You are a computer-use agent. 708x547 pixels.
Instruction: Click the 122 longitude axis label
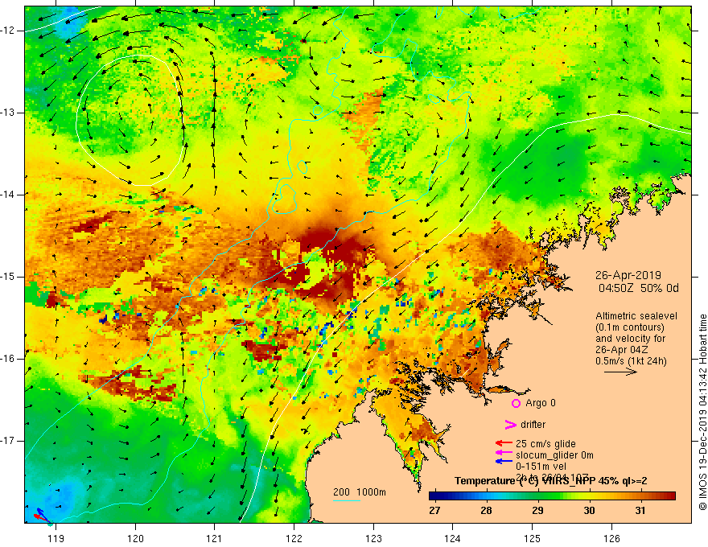pos(294,538)
